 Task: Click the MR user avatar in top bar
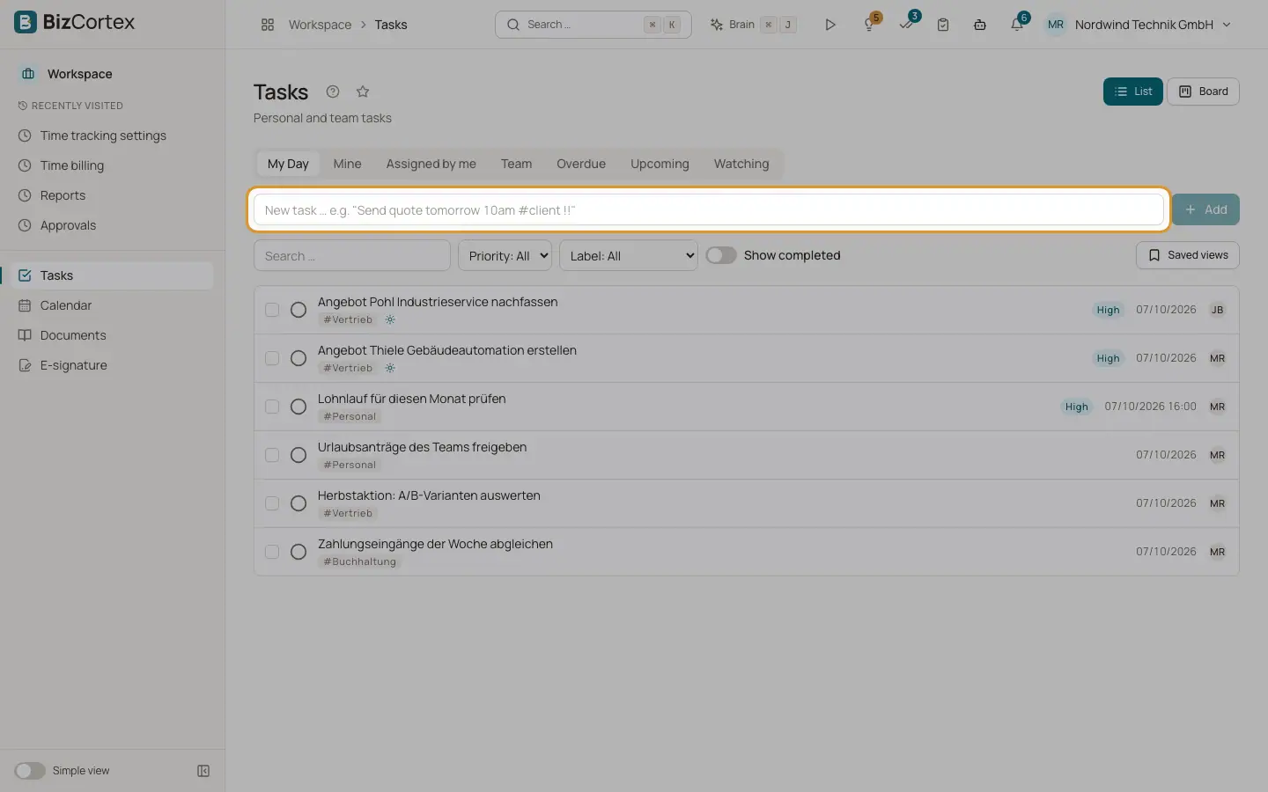point(1056,25)
